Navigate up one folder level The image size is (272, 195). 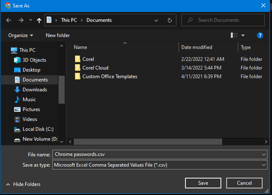click(39, 20)
